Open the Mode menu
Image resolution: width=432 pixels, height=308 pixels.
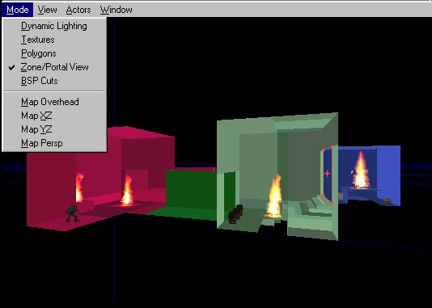tap(17, 10)
